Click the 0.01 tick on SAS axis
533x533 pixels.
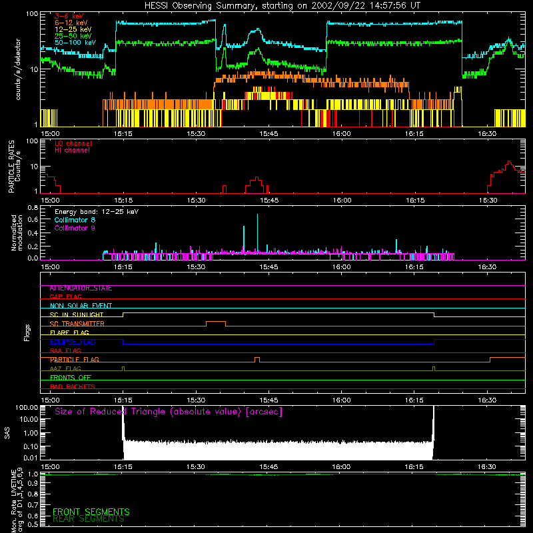pos(31,458)
